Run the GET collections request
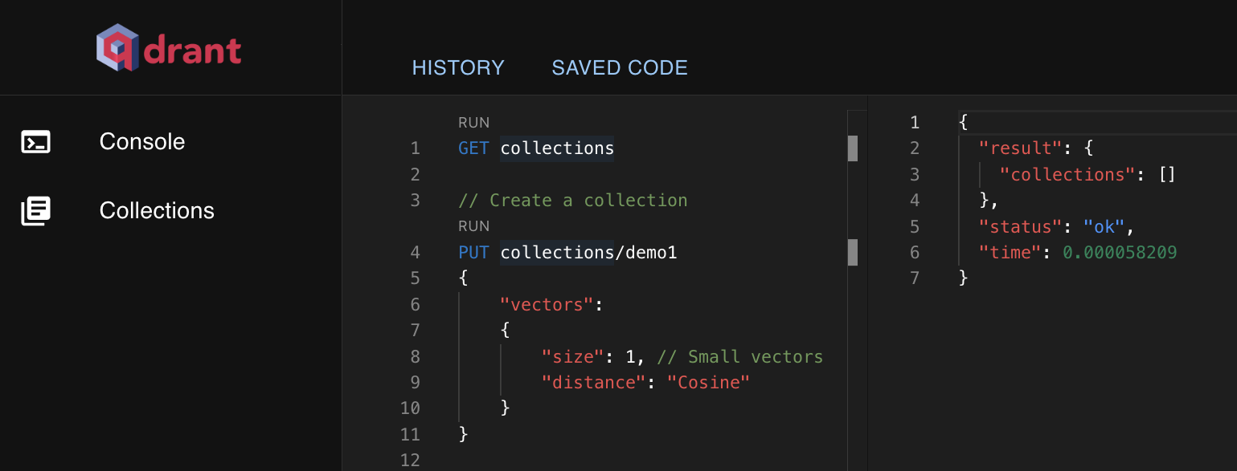1237x471 pixels. pos(473,122)
